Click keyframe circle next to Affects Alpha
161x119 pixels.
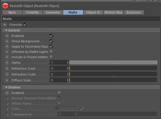pyautogui.click(x=7, y=103)
